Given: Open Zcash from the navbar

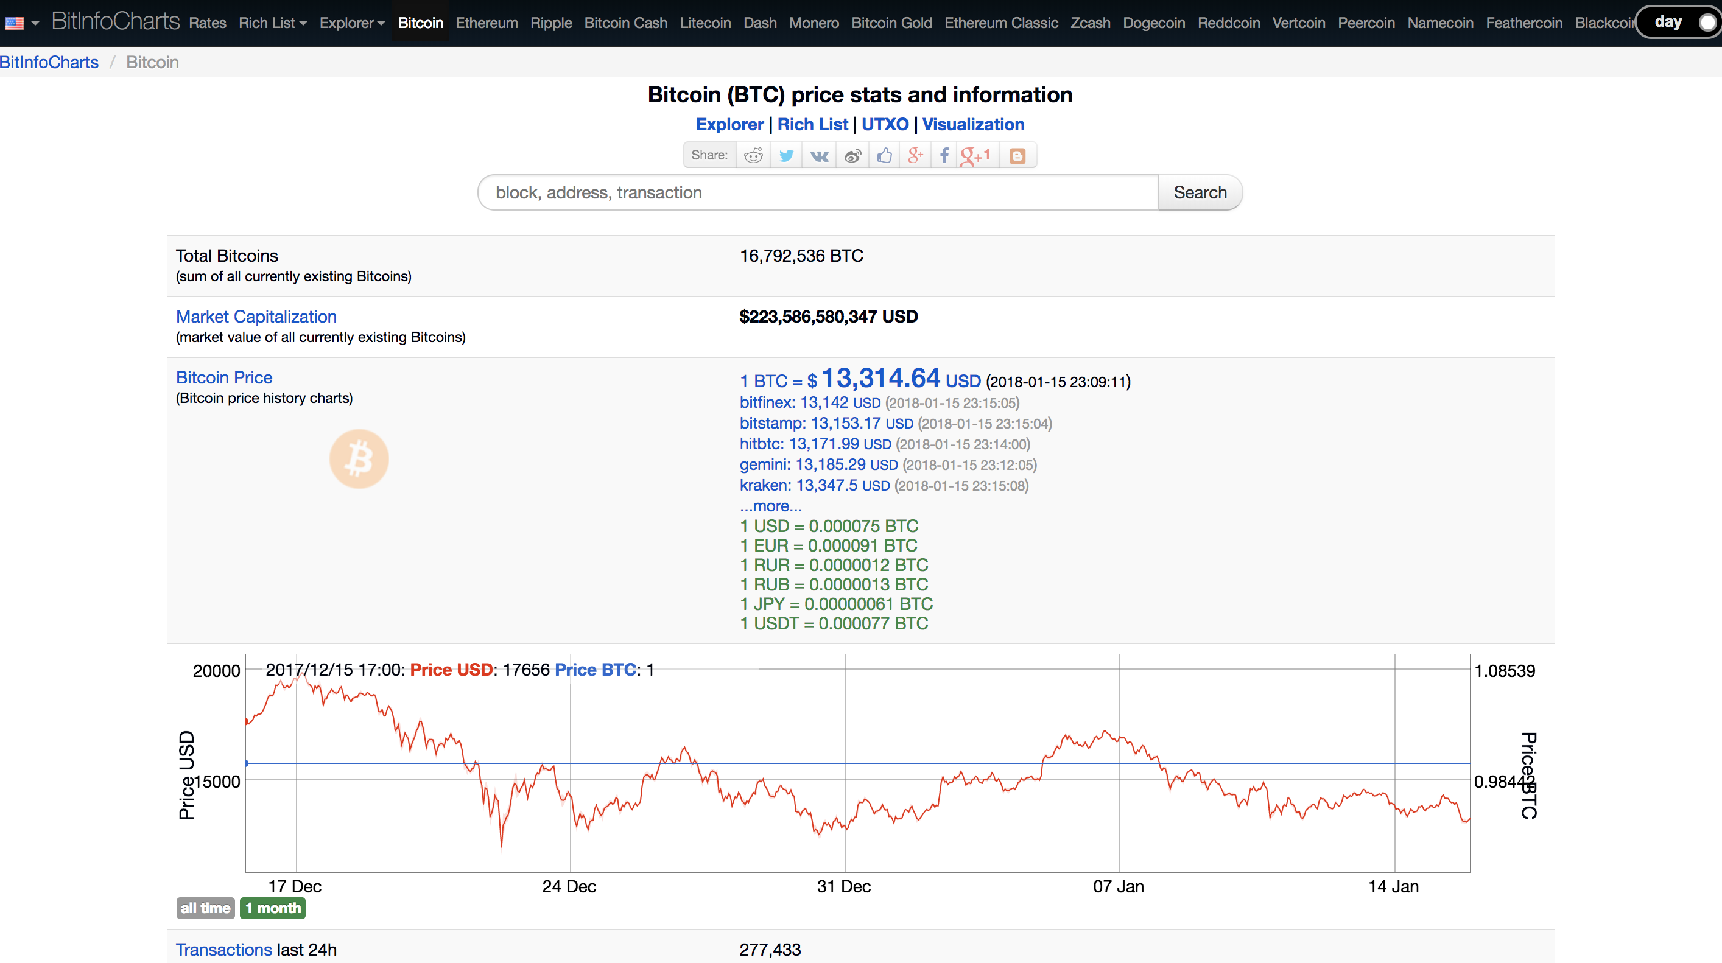Looking at the screenshot, I should [1091, 23].
